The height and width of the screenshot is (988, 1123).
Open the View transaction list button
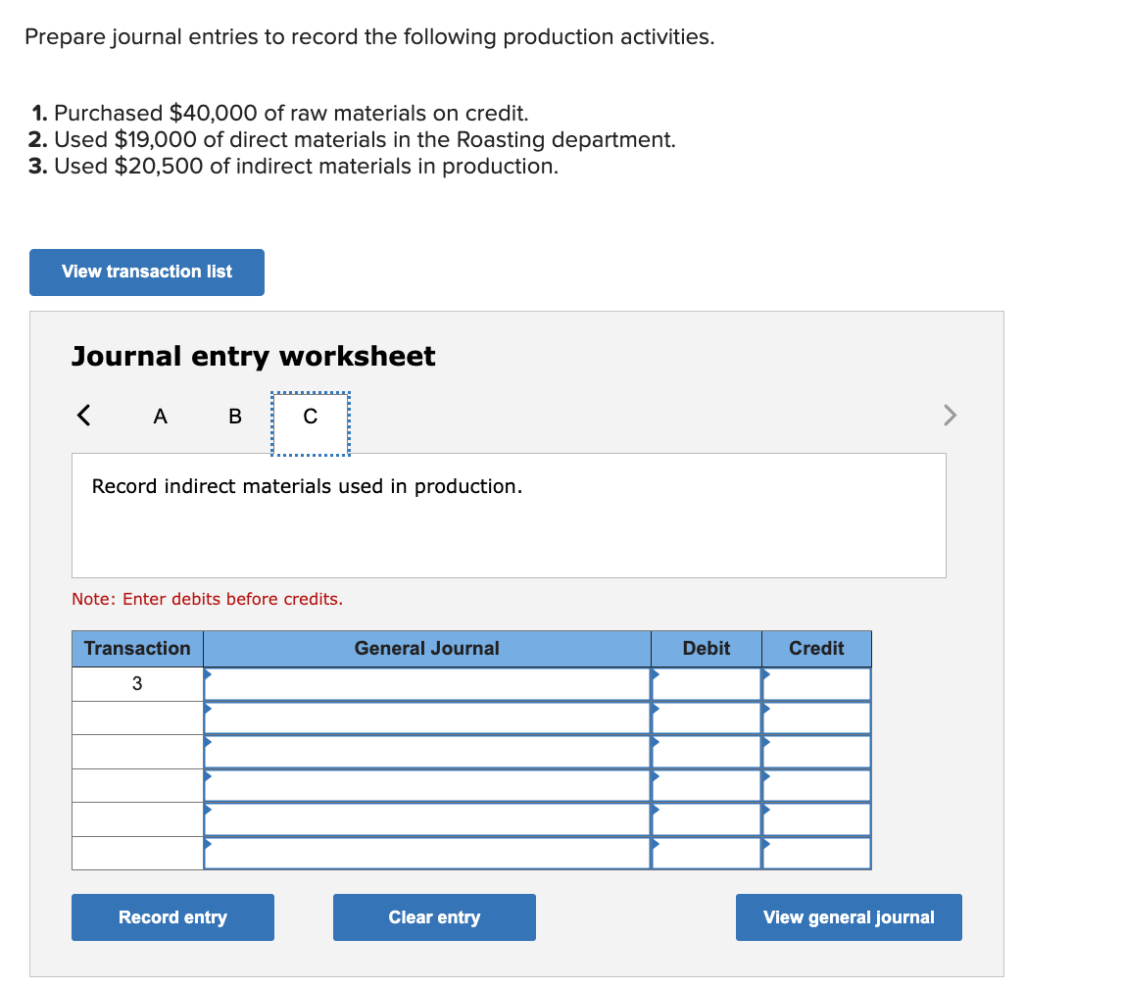tap(146, 272)
